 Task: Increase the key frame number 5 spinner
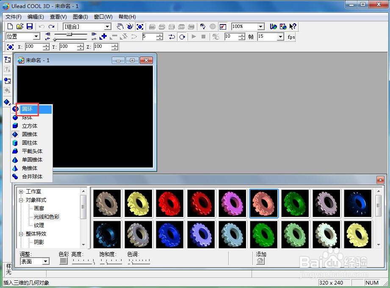160,35
